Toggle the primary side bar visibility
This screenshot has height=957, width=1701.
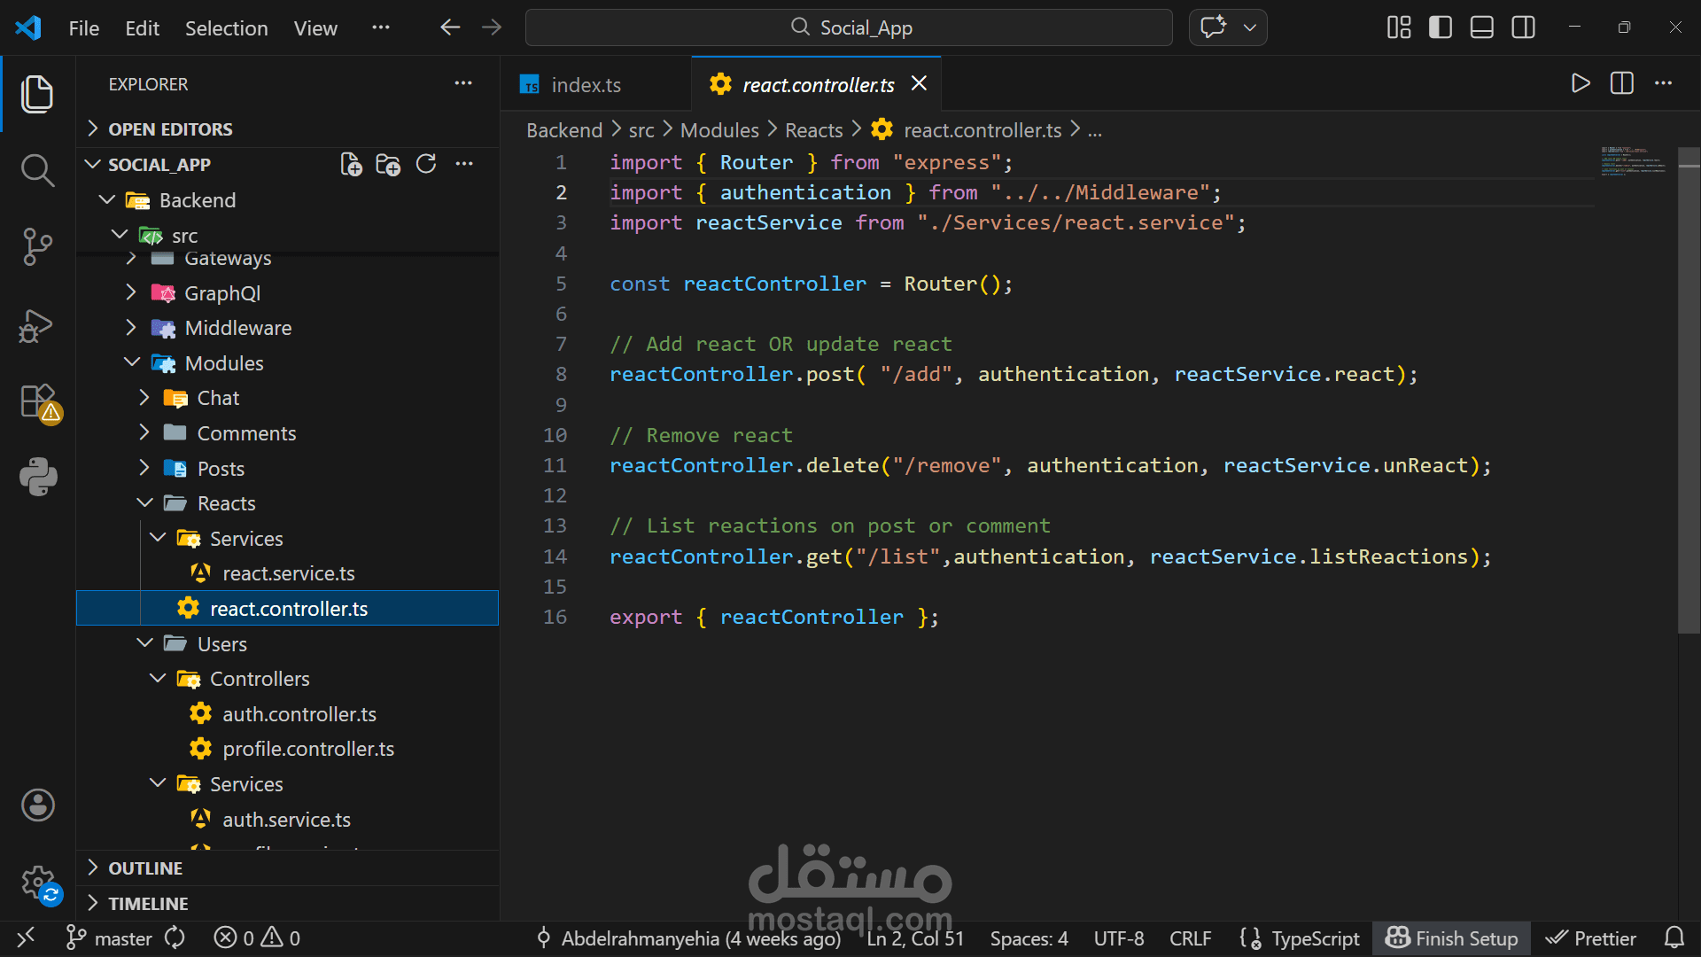pyautogui.click(x=1441, y=27)
